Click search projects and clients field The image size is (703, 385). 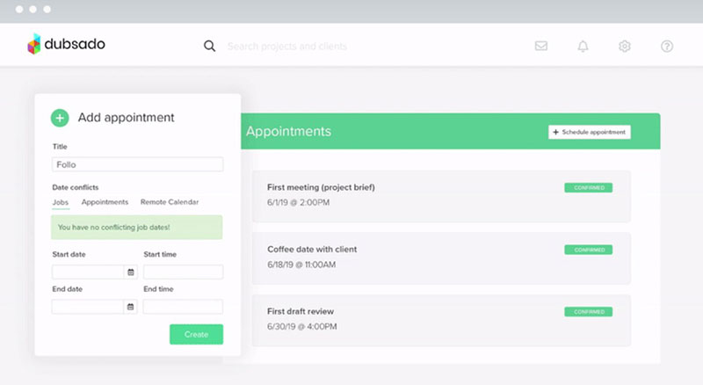pyautogui.click(x=287, y=47)
